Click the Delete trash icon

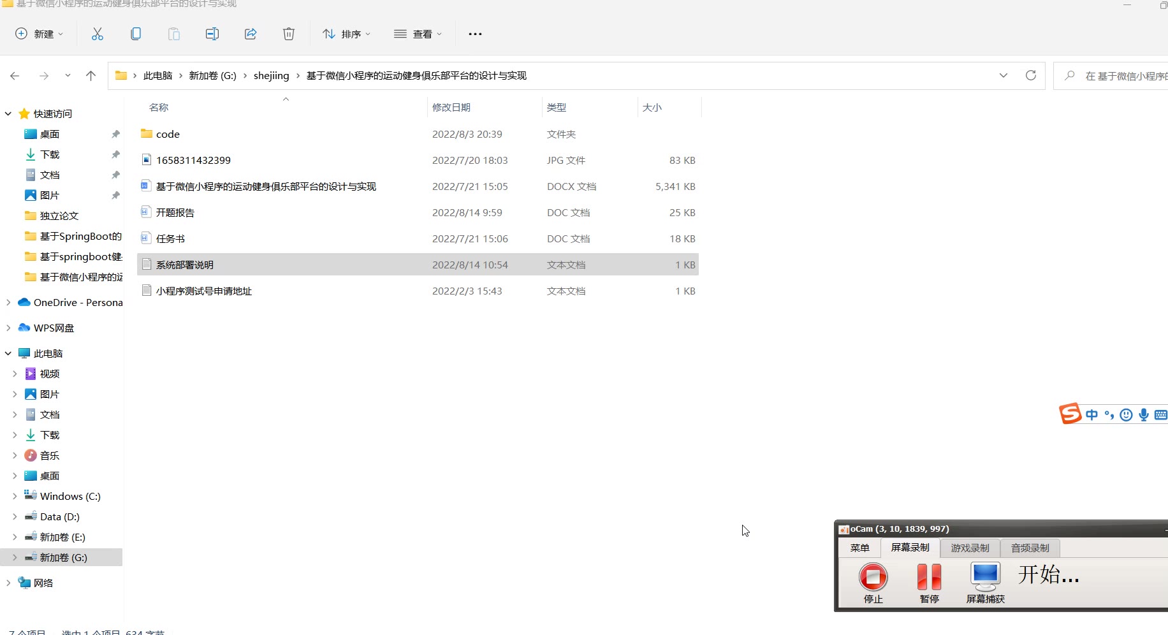tap(289, 34)
